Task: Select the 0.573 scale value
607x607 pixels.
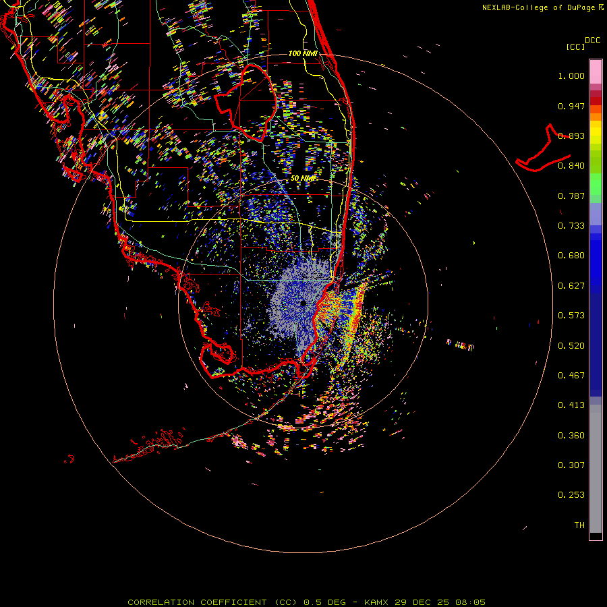Action: [x=571, y=316]
